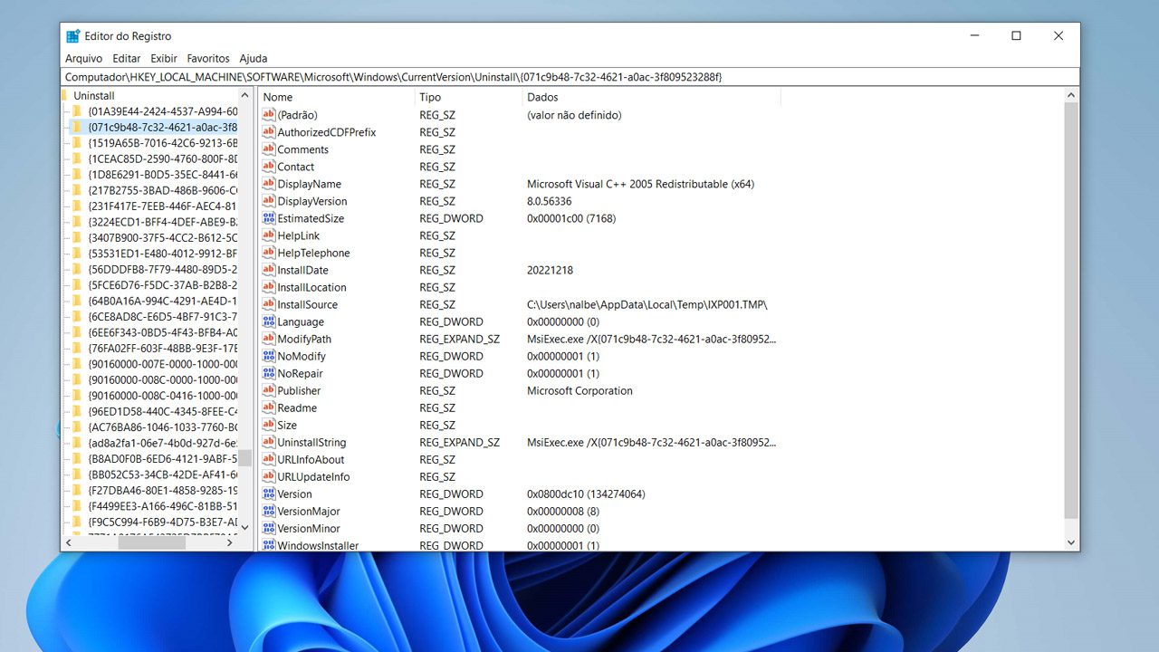Viewport: 1159px width, 652px height.
Task: Click the Contact string value icon
Action: (x=268, y=167)
